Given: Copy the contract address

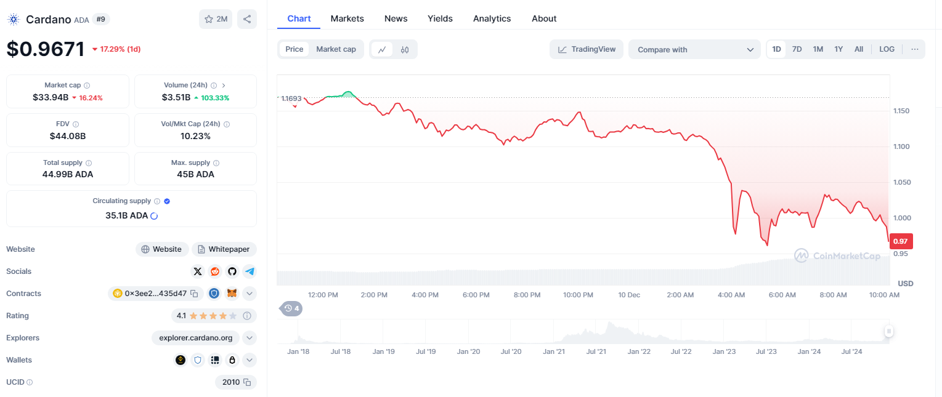Looking at the screenshot, I should tap(194, 294).
